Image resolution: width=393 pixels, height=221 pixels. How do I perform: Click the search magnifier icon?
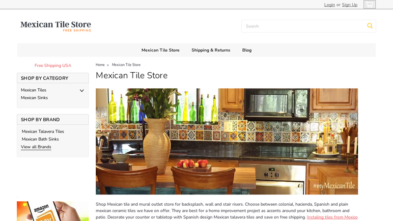pos(370,26)
